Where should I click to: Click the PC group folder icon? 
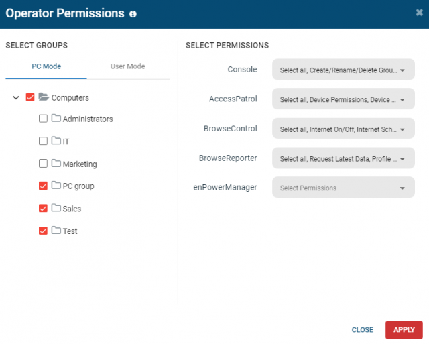[56, 185]
